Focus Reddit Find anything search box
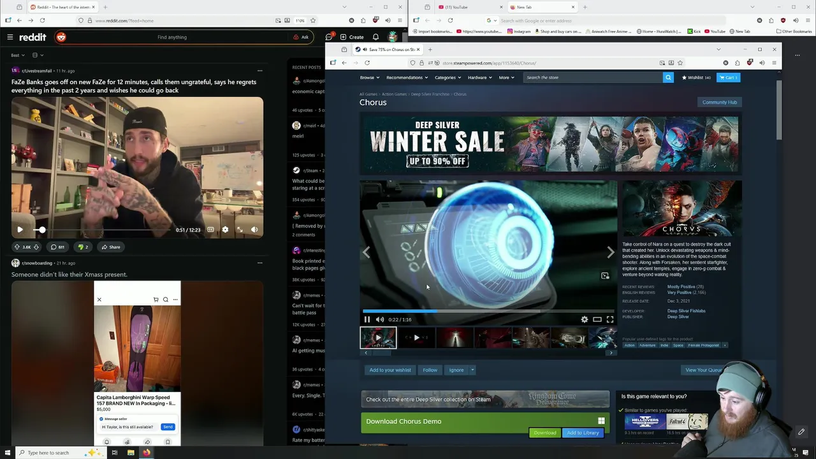Image resolution: width=816 pixels, height=459 pixels. pyautogui.click(x=172, y=37)
